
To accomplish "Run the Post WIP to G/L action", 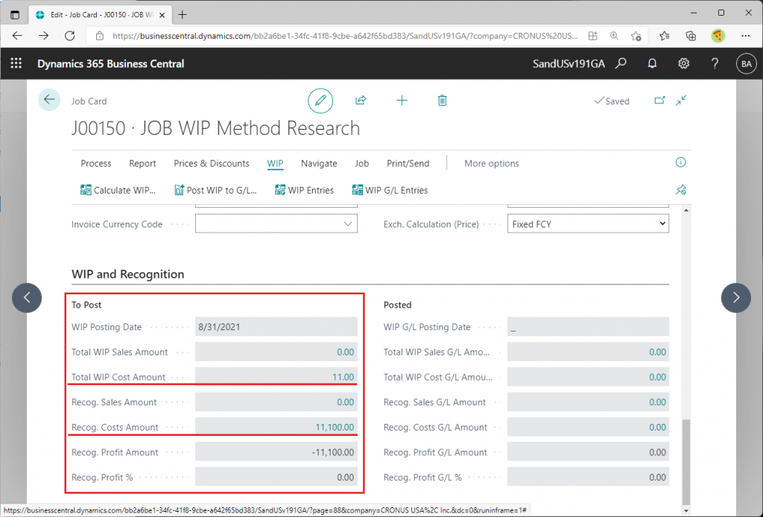I will pyautogui.click(x=215, y=190).
